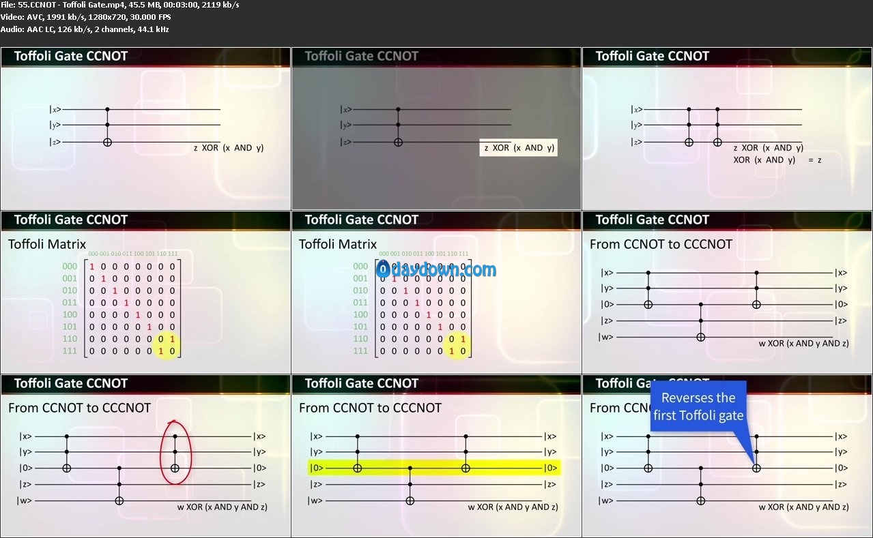This screenshot has height=538, width=873.
Task: Open the thumbnail showing two consecutive Toffoli gates
Action: [x=727, y=128]
